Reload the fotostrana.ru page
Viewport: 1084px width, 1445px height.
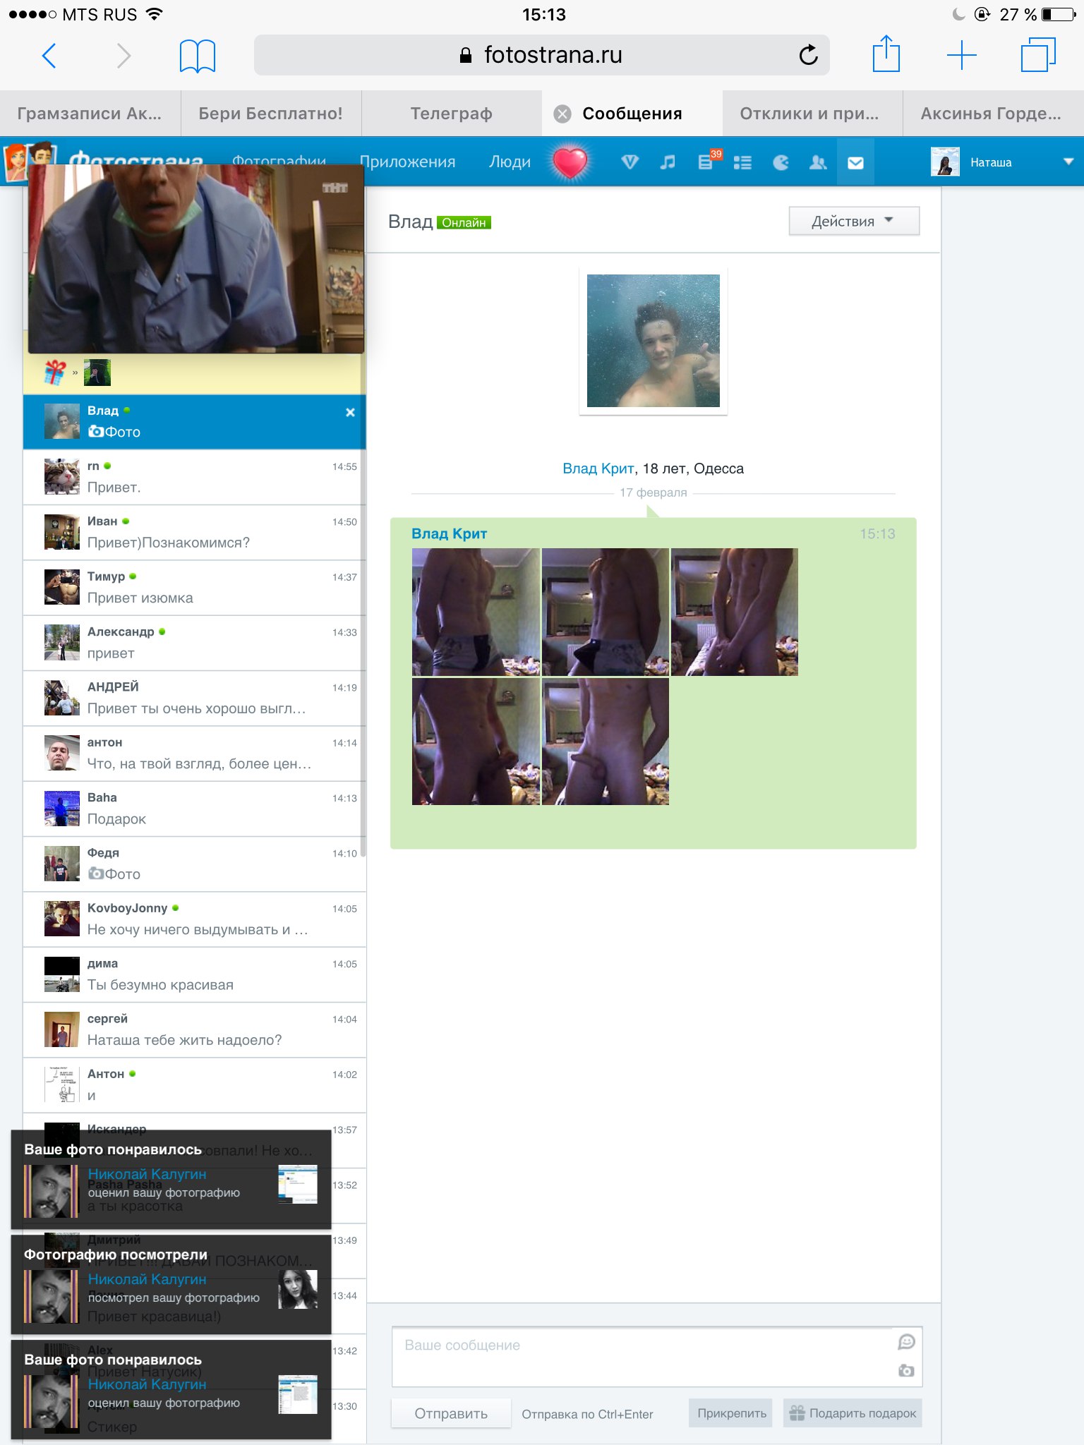[808, 55]
